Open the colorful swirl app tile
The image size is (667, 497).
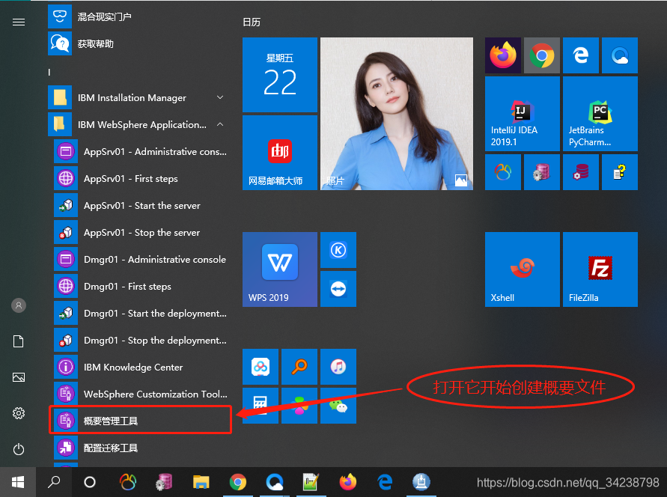(x=503, y=172)
